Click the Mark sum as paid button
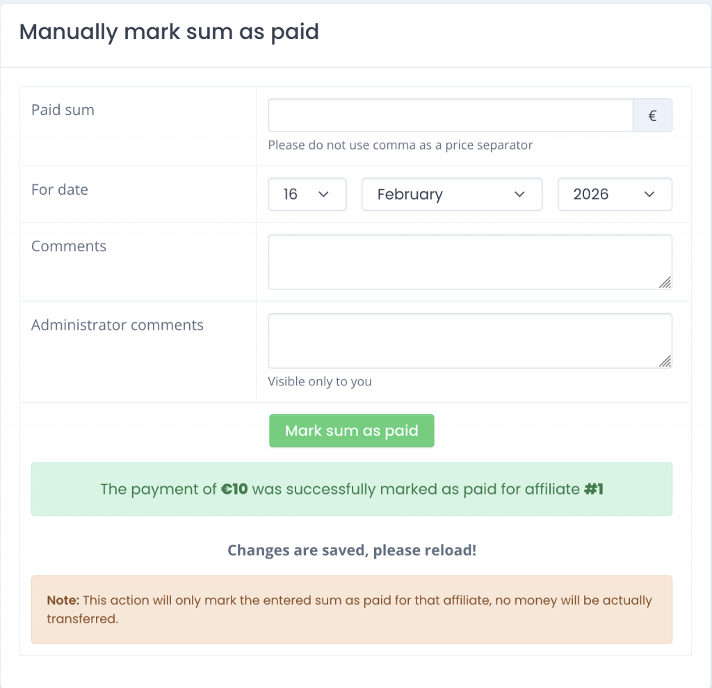The height and width of the screenshot is (688, 712). (351, 431)
